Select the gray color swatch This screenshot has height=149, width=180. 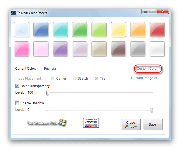coord(138,49)
